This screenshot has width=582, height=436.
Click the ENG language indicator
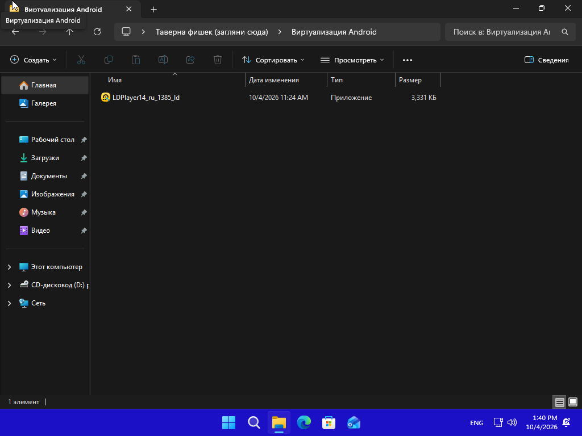click(477, 423)
